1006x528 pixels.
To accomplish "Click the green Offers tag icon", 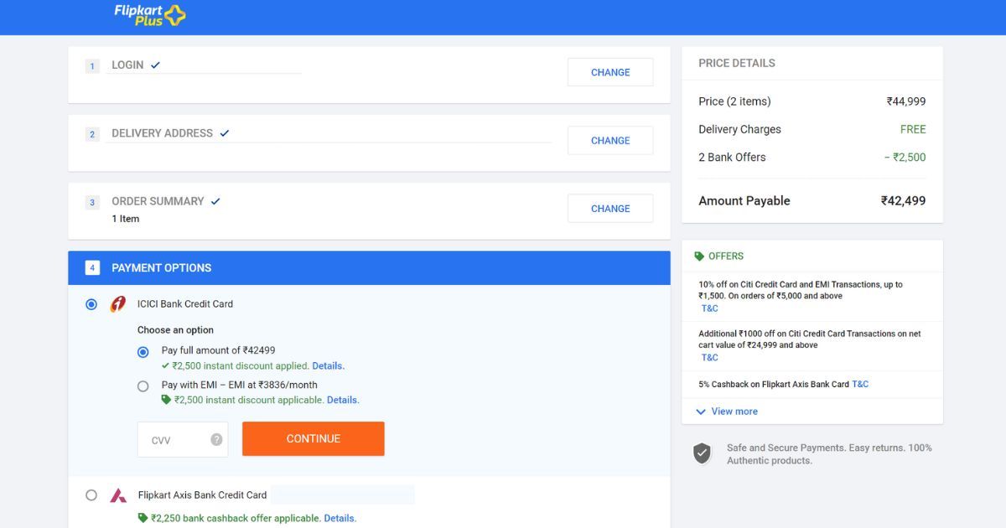I will (x=699, y=256).
